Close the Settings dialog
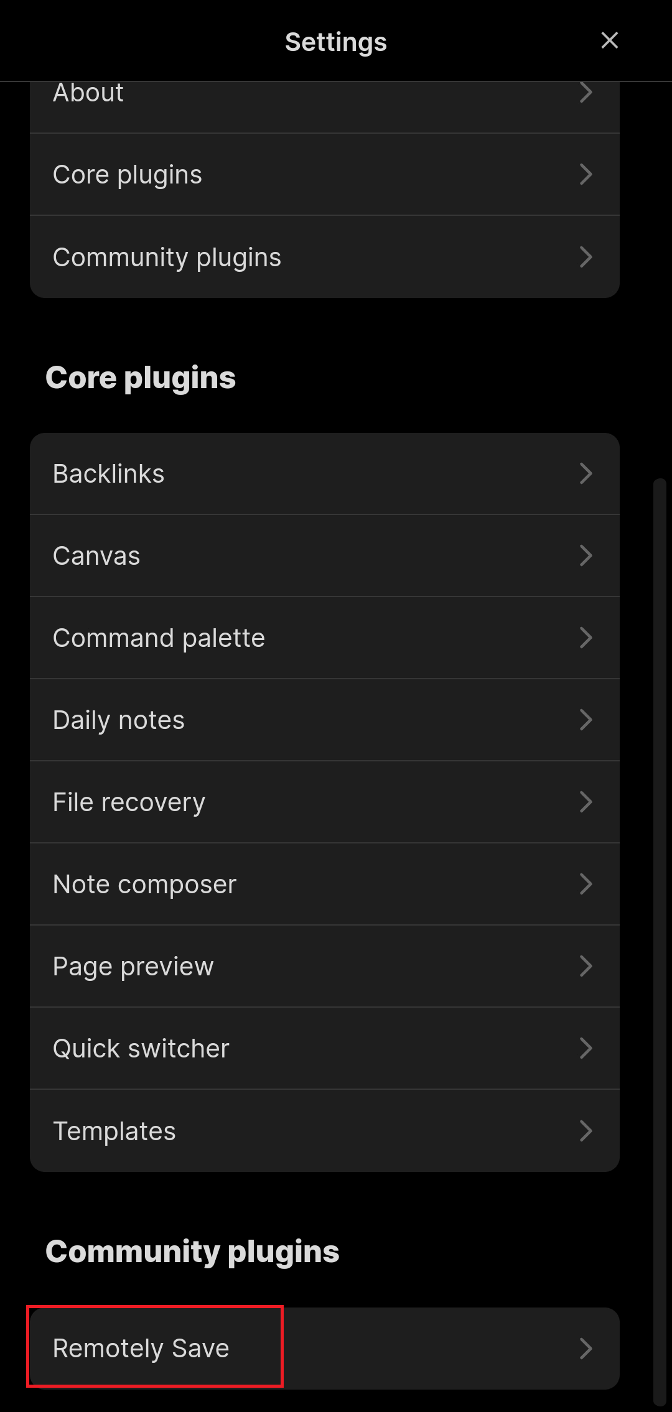The height and width of the screenshot is (1412, 672). [x=609, y=41]
